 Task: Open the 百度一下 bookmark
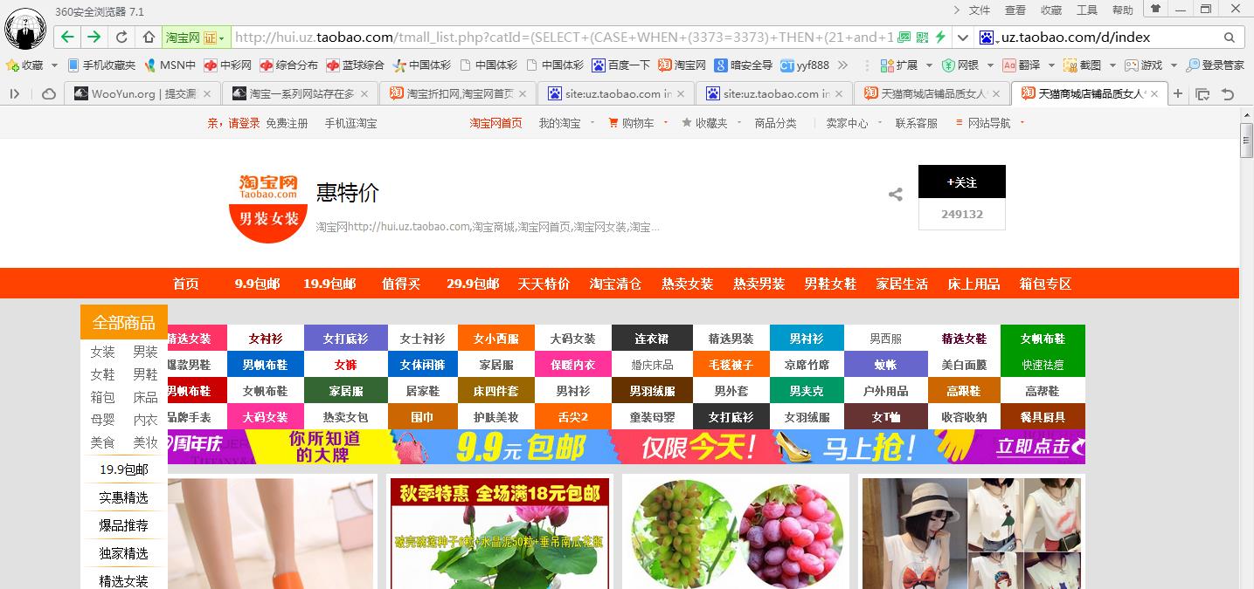pyautogui.click(x=621, y=65)
